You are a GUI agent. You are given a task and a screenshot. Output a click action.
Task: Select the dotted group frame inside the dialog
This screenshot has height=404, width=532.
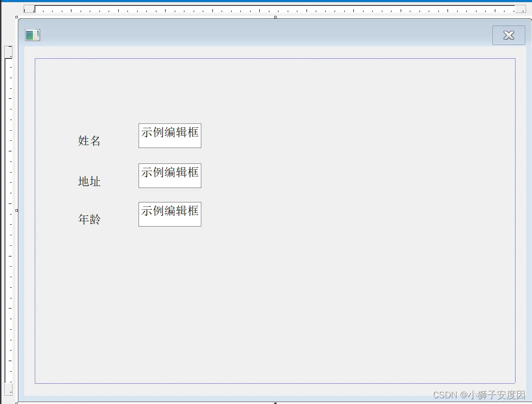[x=275, y=59]
